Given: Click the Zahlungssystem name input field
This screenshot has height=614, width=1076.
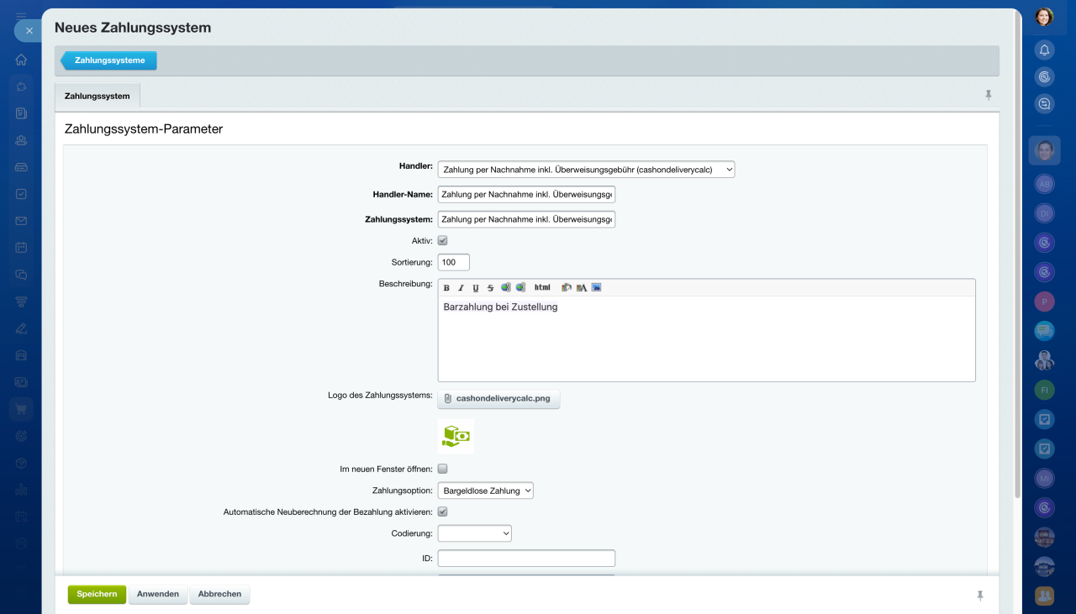Looking at the screenshot, I should [x=527, y=219].
